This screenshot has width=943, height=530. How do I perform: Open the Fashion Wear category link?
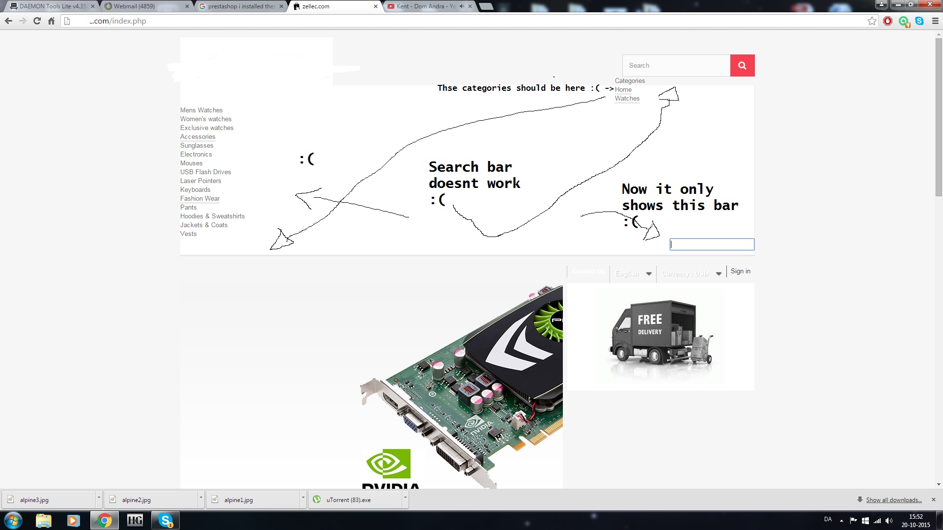tap(200, 198)
